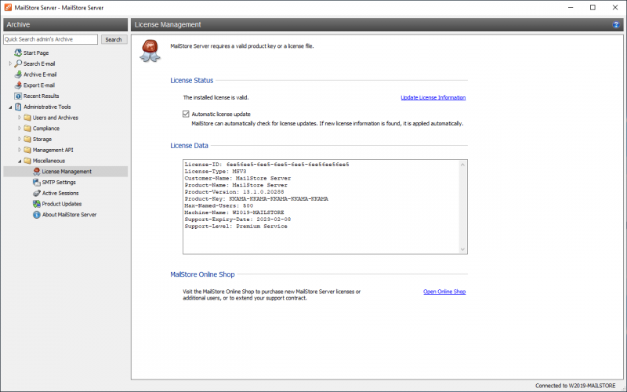Image resolution: width=627 pixels, height=392 pixels.
Task: Click the Product Updates icon
Action: pos(36,204)
